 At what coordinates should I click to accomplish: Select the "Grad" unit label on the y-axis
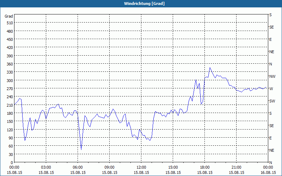(x=9, y=16)
